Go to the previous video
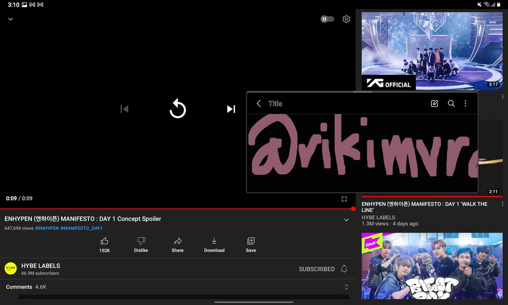508x305 pixels. click(x=124, y=109)
